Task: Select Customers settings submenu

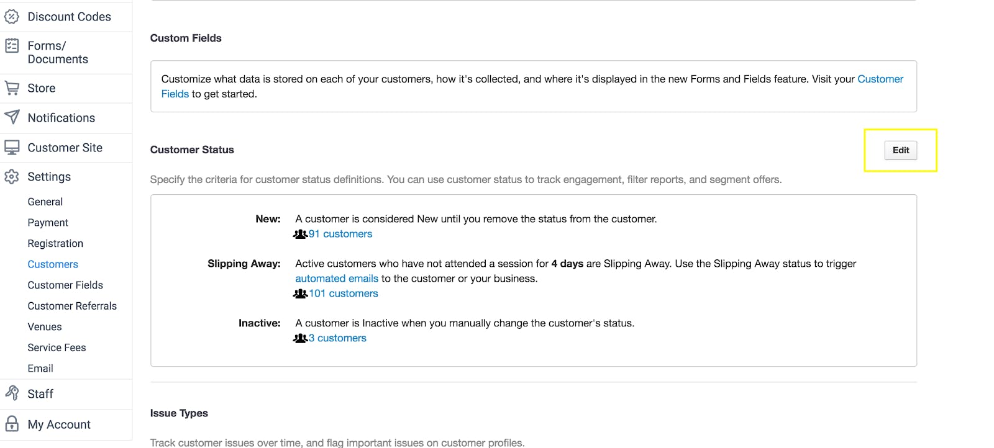Action: (53, 264)
